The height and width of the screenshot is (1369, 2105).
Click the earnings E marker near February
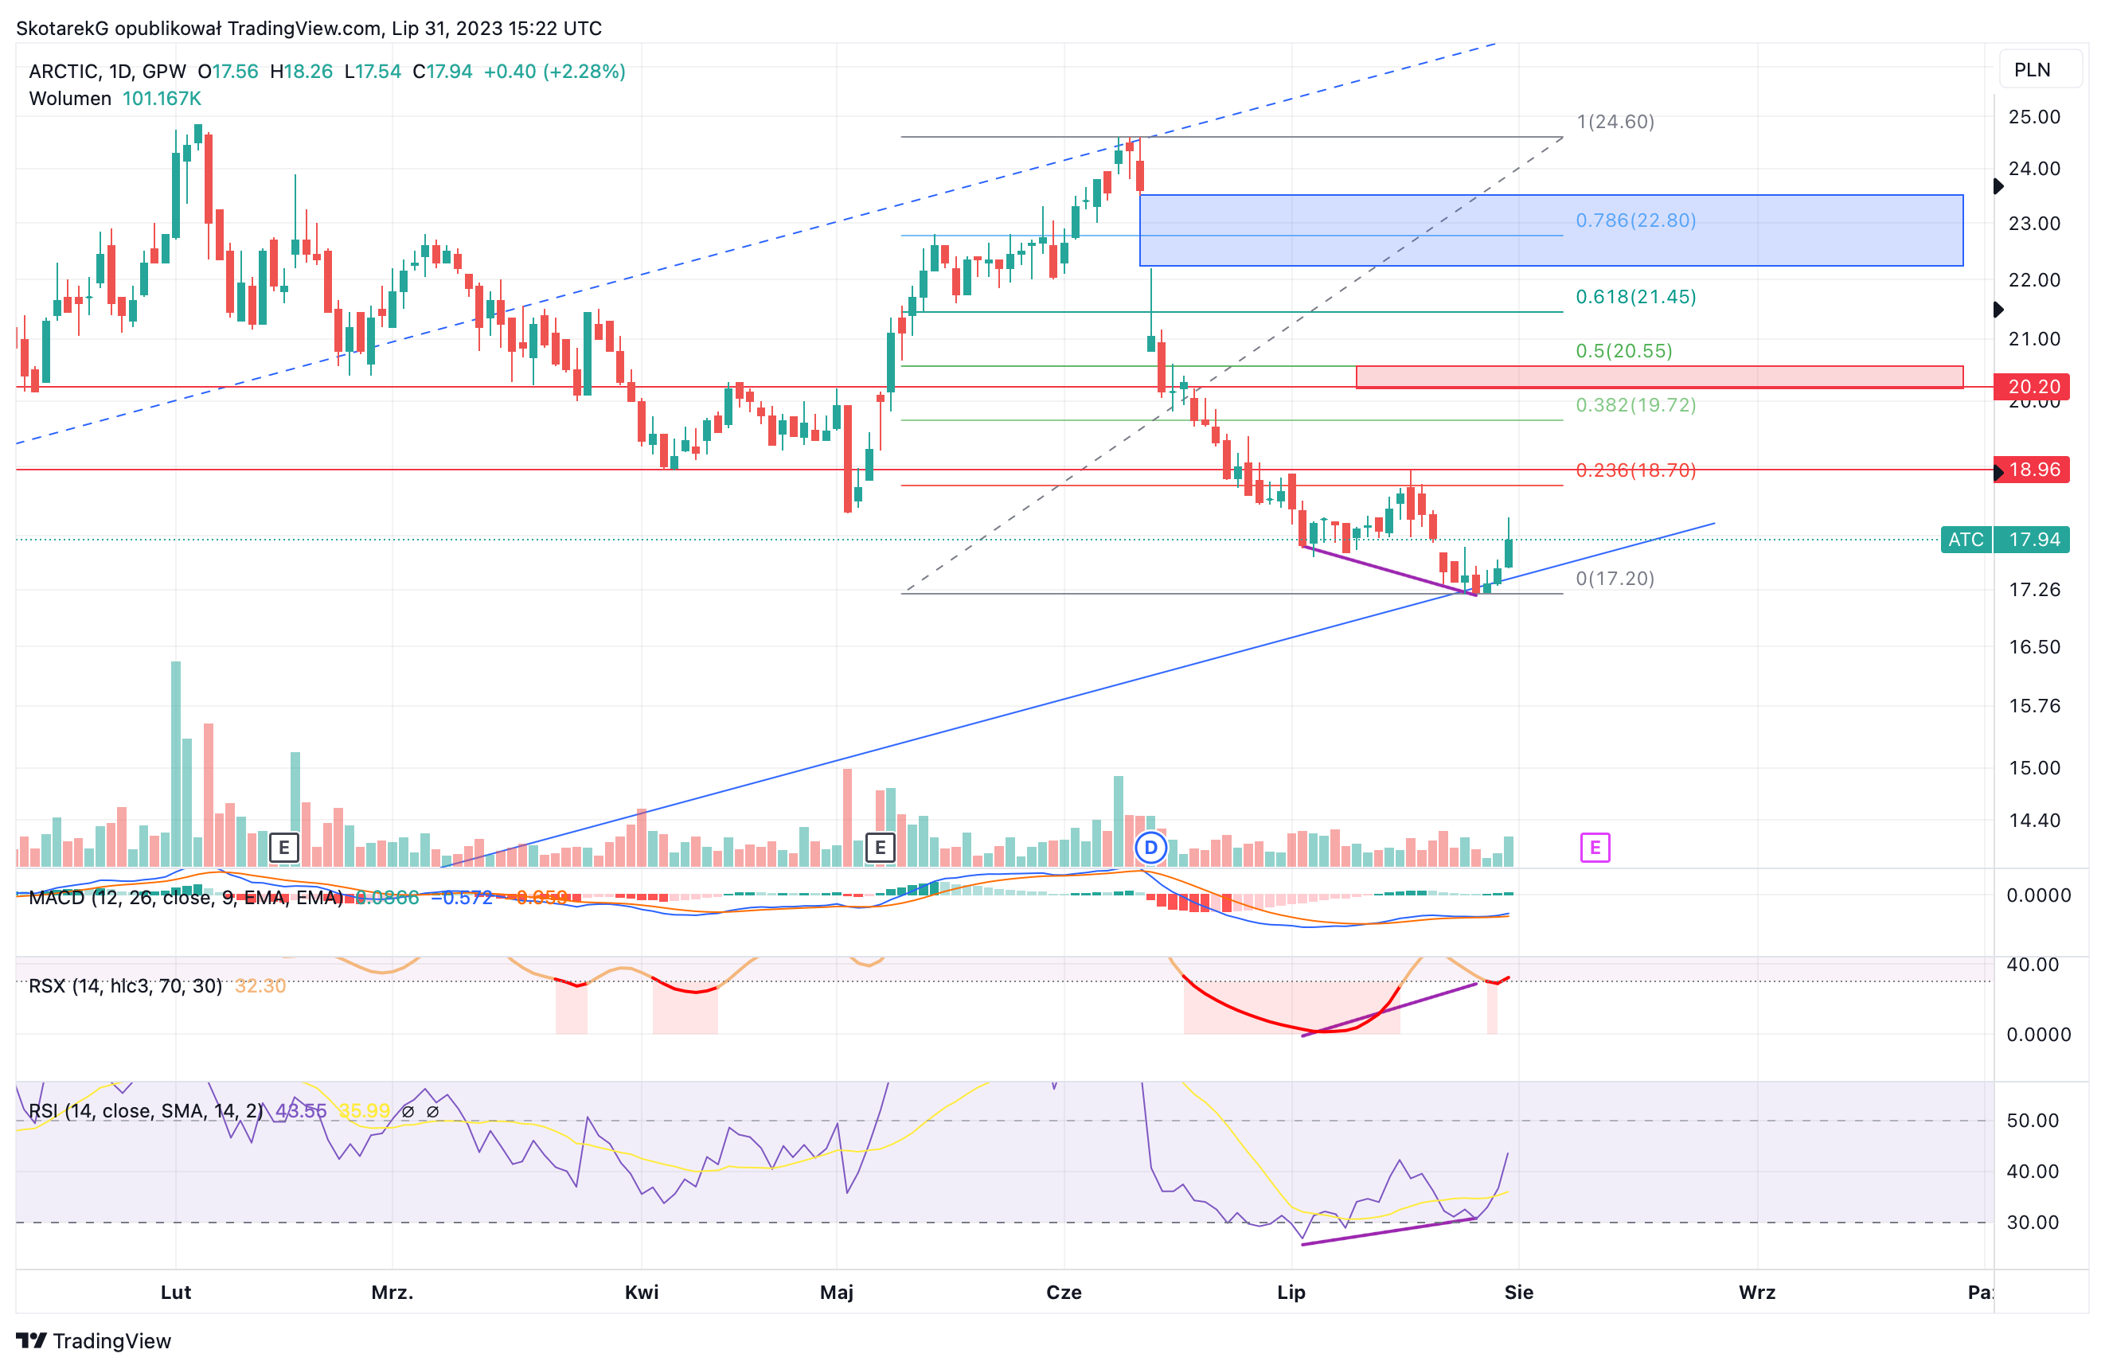[x=284, y=848]
